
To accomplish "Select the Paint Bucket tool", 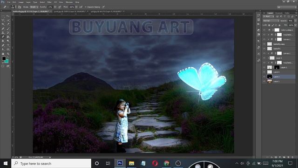I will click(x=8, y=37).
